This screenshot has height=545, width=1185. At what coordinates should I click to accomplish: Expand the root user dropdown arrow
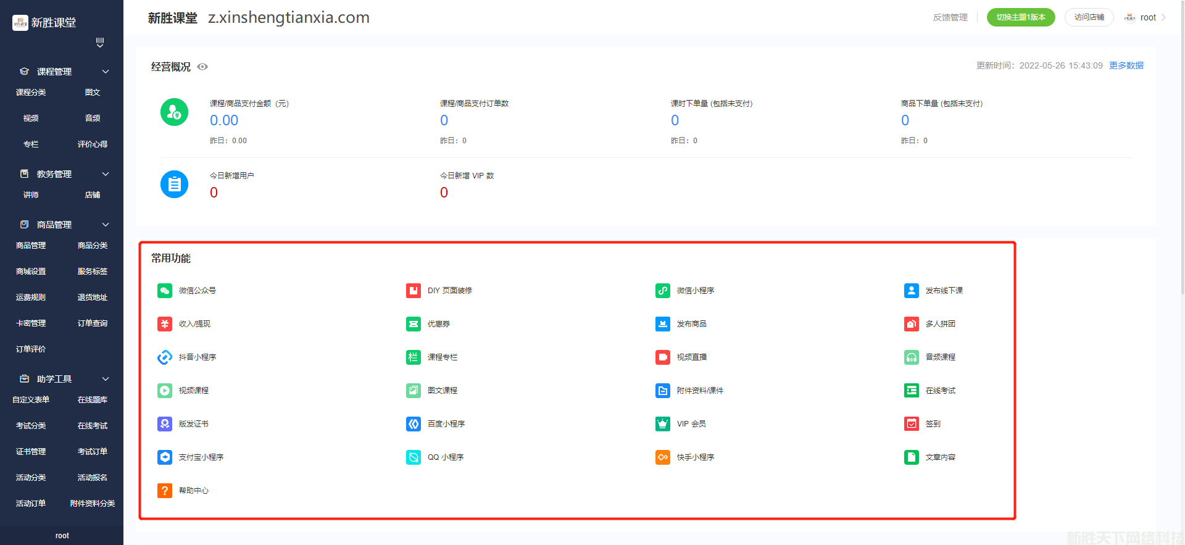pyautogui.click(x=1164, y=17)
